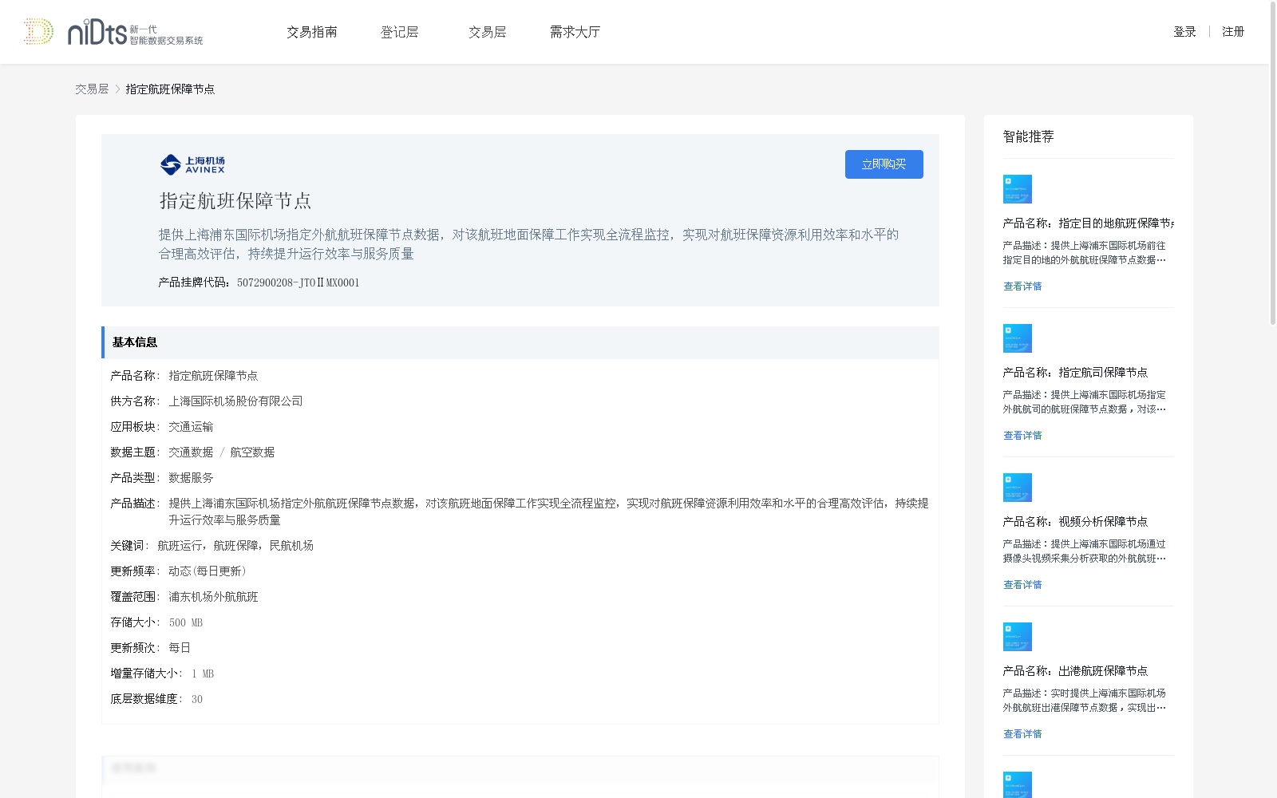
Task: Open the 登记层 menu
Action: point(400,32)
